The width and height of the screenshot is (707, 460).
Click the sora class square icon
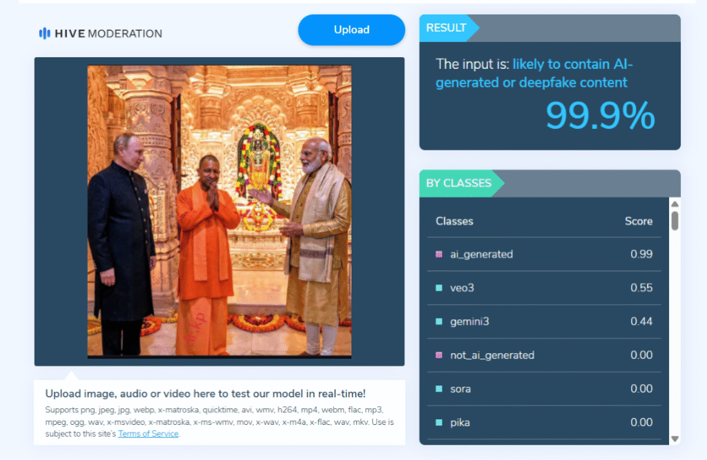point(439,389)
